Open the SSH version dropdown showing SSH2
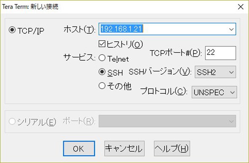Screen dimensions: 249x163 click(x=215, y=72)
